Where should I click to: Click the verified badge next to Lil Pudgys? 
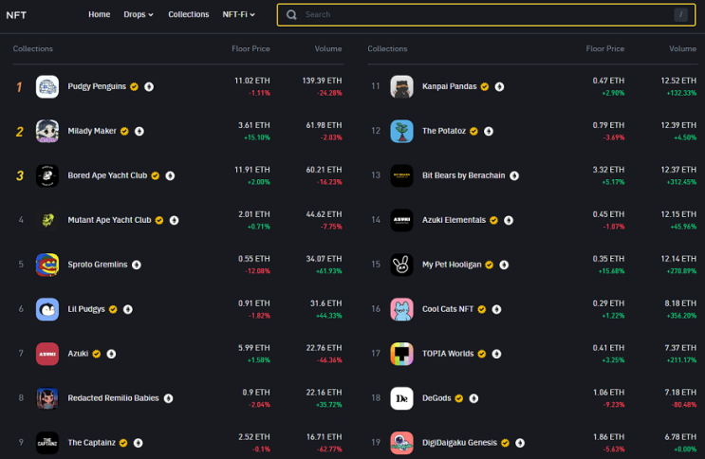113,309
